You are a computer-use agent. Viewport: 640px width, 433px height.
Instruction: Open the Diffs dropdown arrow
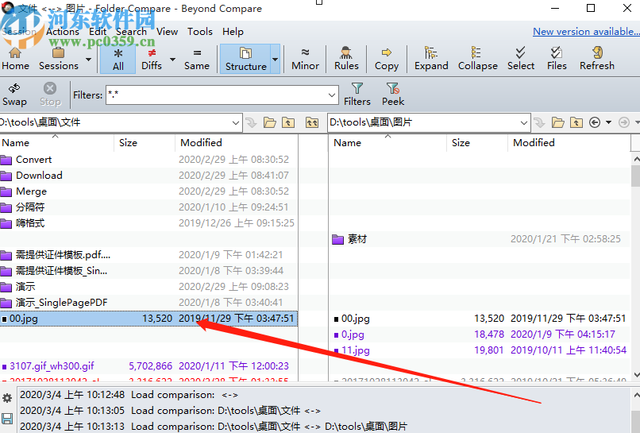pos(172,60)
